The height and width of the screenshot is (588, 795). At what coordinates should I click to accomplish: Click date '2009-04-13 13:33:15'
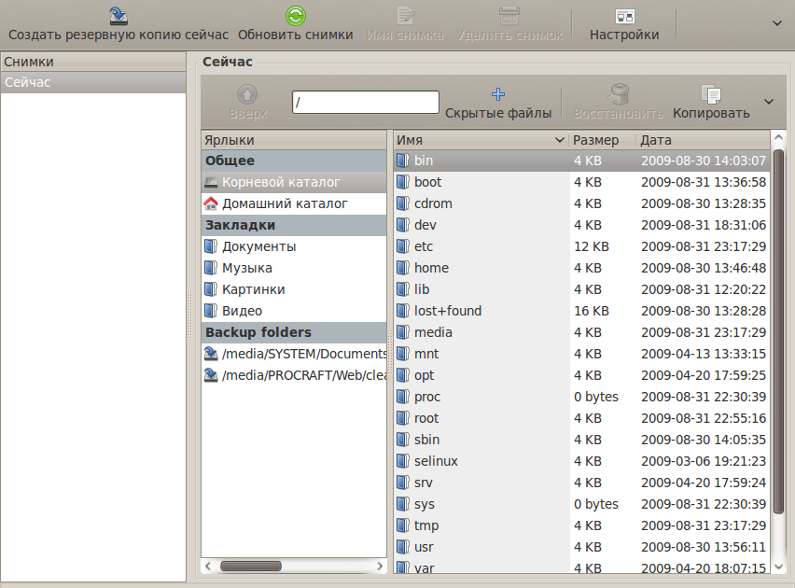[704, 354]
